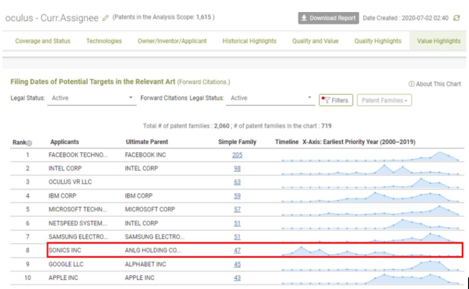Click the SONICS INC applicant name

tap(64, 250)
